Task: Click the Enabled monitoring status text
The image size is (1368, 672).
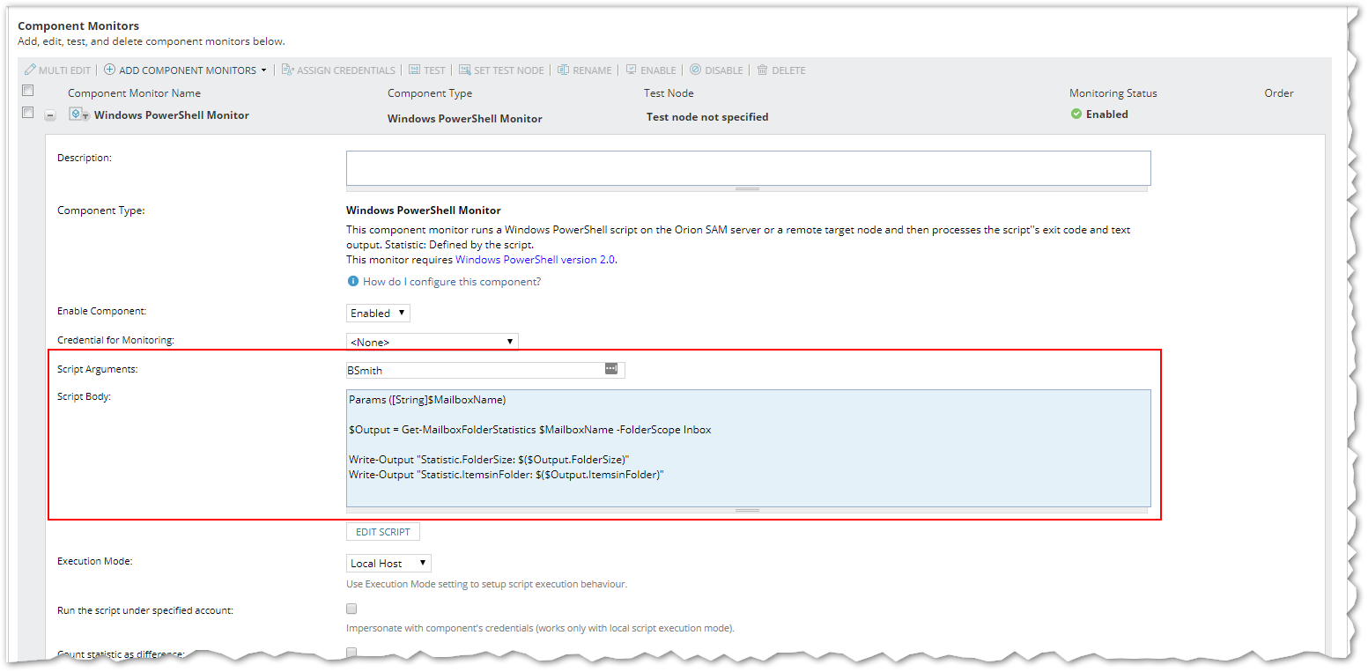Action: click(x=1107, y=114)
